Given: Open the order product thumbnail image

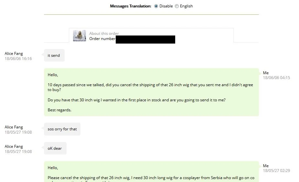Looking at the screenshot, I should (79, 35).
